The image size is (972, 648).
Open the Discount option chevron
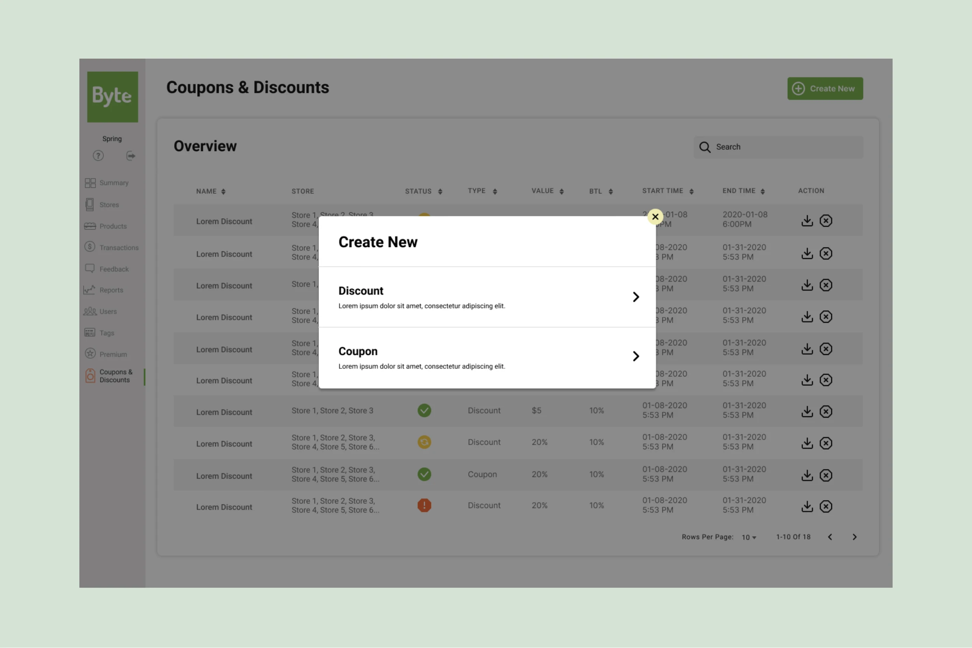pos(636,297)
